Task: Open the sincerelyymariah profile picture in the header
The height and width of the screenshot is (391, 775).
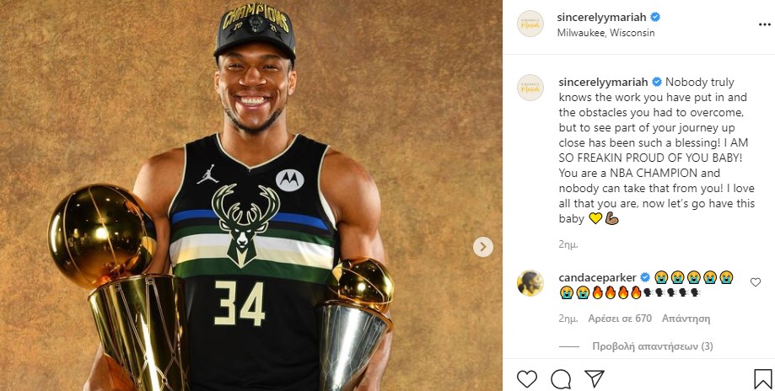Action: (x=530, y=24)
